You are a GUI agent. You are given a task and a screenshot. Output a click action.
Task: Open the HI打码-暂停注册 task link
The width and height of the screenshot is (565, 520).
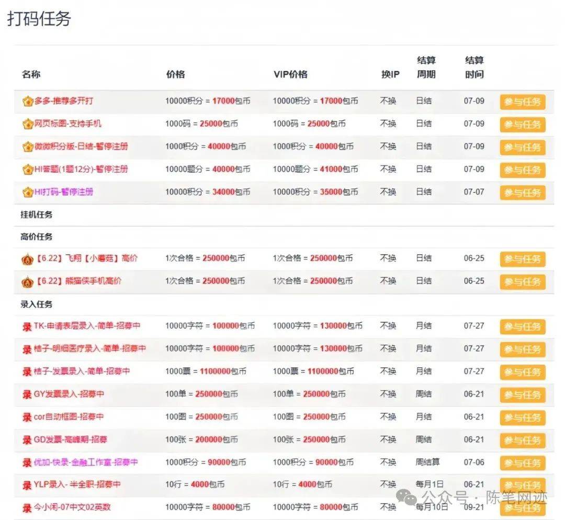pyautogui.click(x=64, y=191)
